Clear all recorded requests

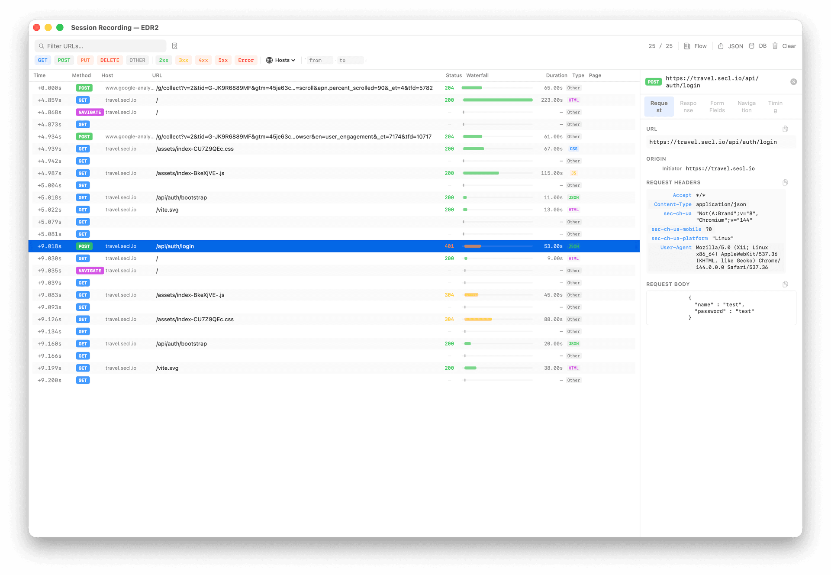pyautogui.click(x=785, y=46)
